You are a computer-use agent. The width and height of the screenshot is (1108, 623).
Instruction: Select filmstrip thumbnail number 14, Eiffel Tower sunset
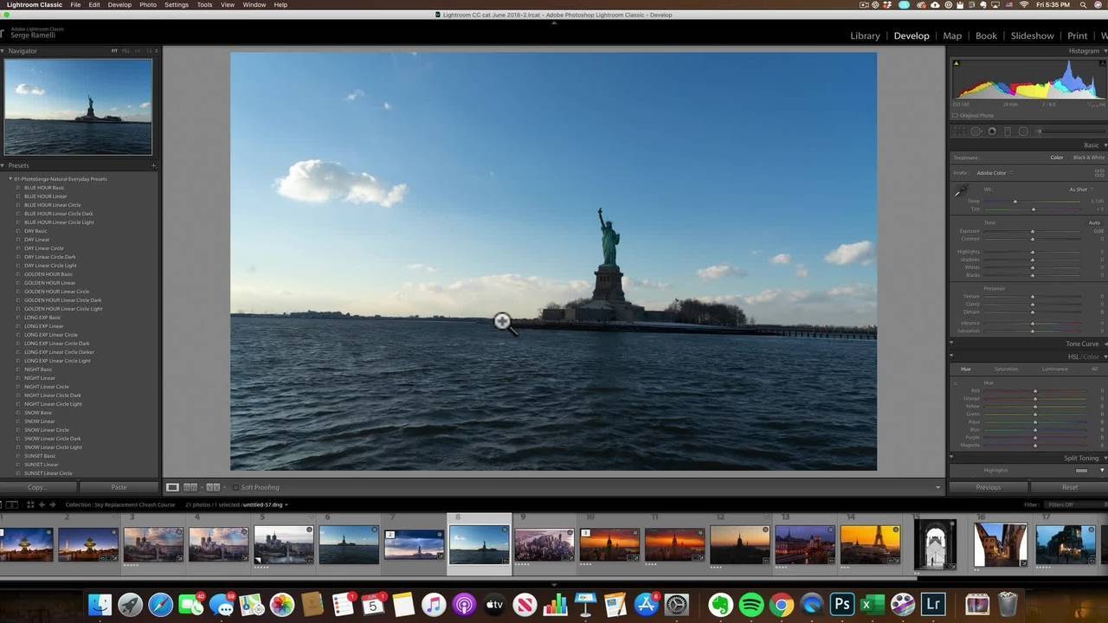pyautogui.click(x=870, y=544)
